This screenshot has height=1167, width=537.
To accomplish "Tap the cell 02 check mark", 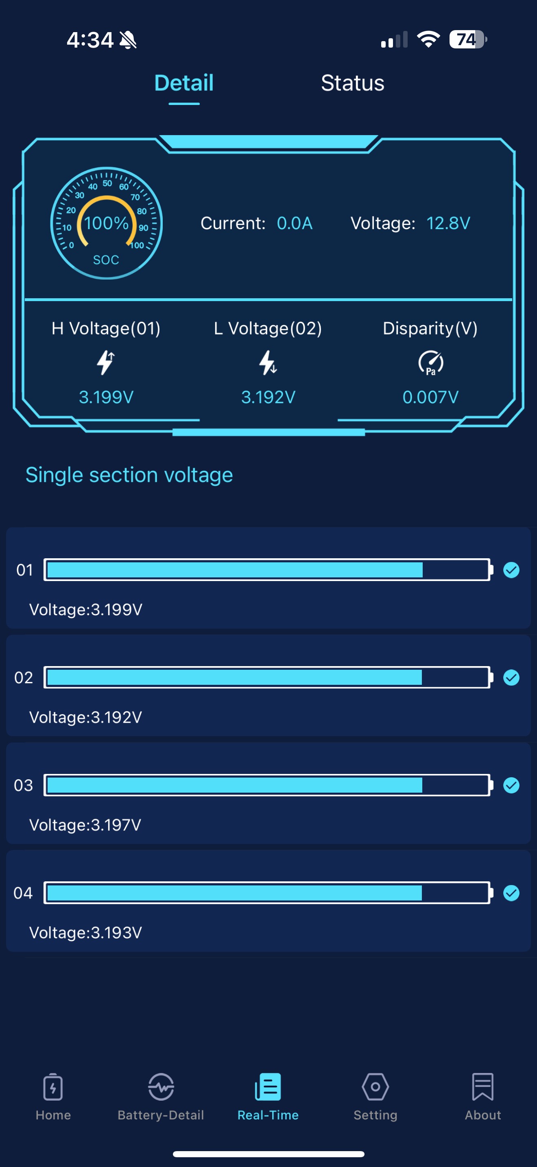I will coord(511,678).
